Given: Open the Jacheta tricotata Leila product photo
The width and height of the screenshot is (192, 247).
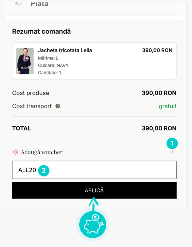Looking at the screenshot, I should pos(25,61).
